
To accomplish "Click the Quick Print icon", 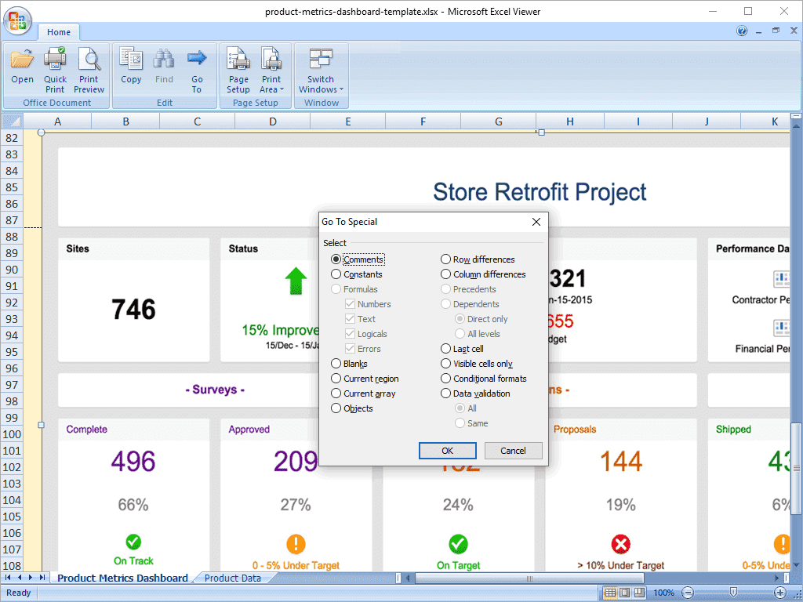I will pyautogui.click(x=55, y=60).
